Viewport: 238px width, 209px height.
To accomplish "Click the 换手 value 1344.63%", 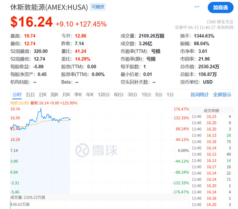I will coord(204,36).
